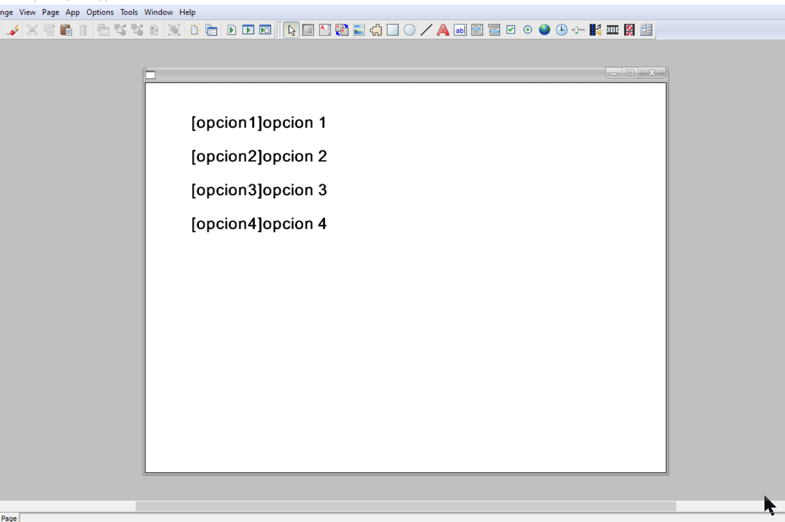Select the '[opcion2]opcion 2' text object

[x=259, y=157]
